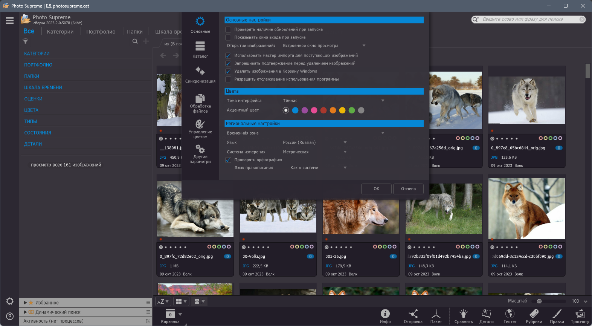Click the magnifier search icon in catalog panel
Image resolution: width=592 pixels, height=326 pixels.
coord(135,41)
